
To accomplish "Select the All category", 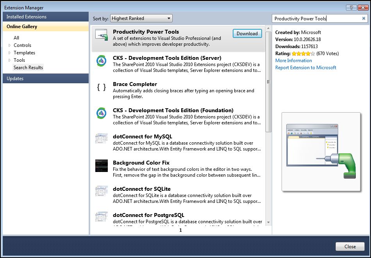I will (x=16, y=38).
